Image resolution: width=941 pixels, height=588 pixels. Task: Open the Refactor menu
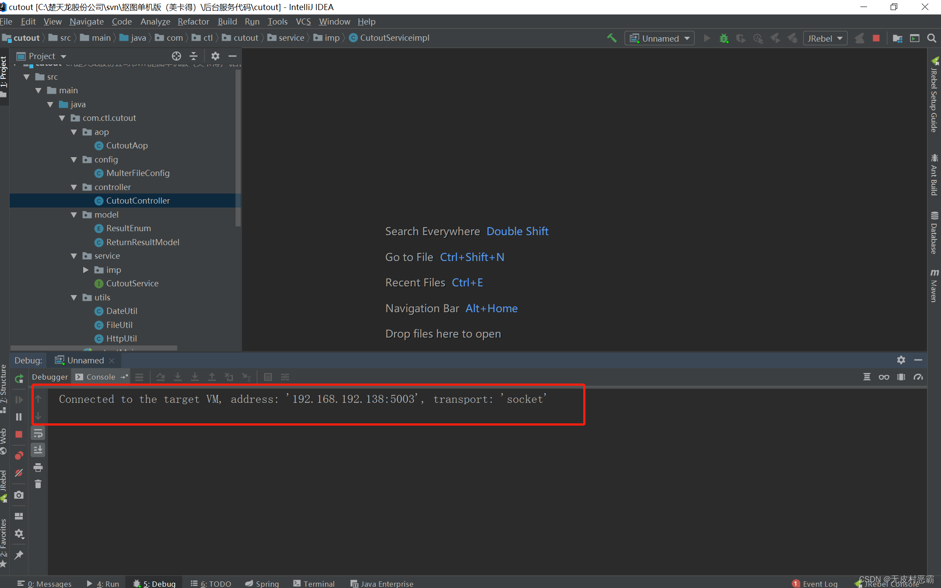[193, 21]
